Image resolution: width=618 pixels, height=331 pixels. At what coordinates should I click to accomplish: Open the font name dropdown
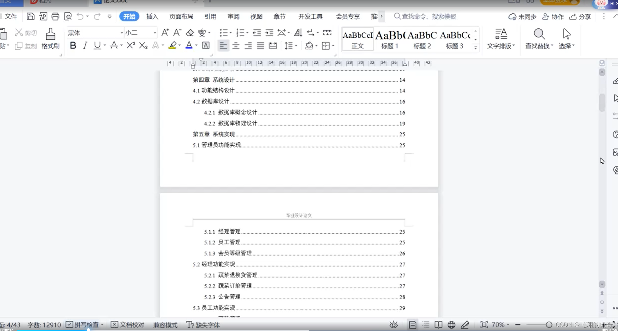121,33
